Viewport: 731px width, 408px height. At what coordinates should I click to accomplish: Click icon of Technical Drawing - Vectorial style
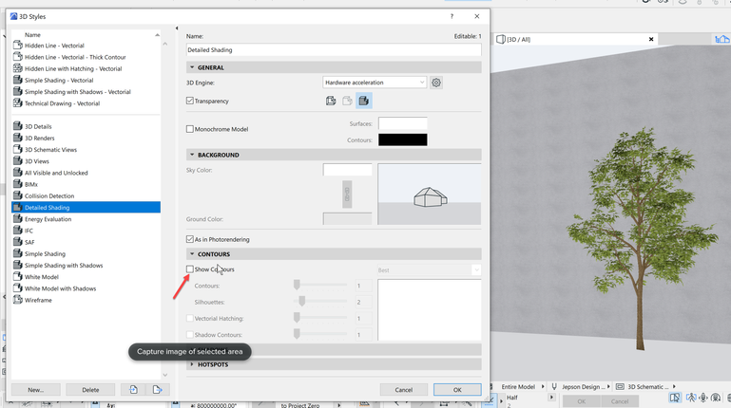(18, 102)
